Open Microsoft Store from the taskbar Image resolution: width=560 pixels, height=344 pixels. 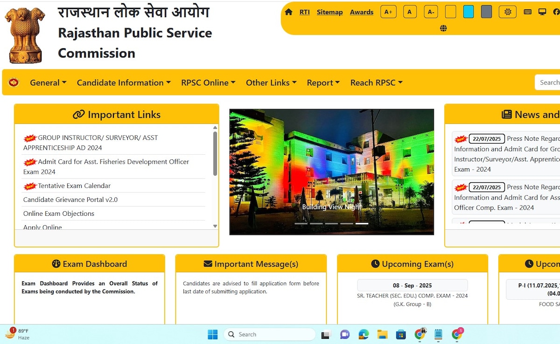tap(400, 334)
